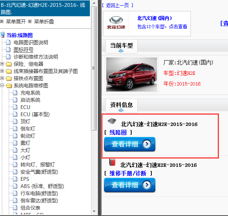Expand the 保险、继电器 tree node
Viewport: 228px width, 216px height.
tap(2, 64)
